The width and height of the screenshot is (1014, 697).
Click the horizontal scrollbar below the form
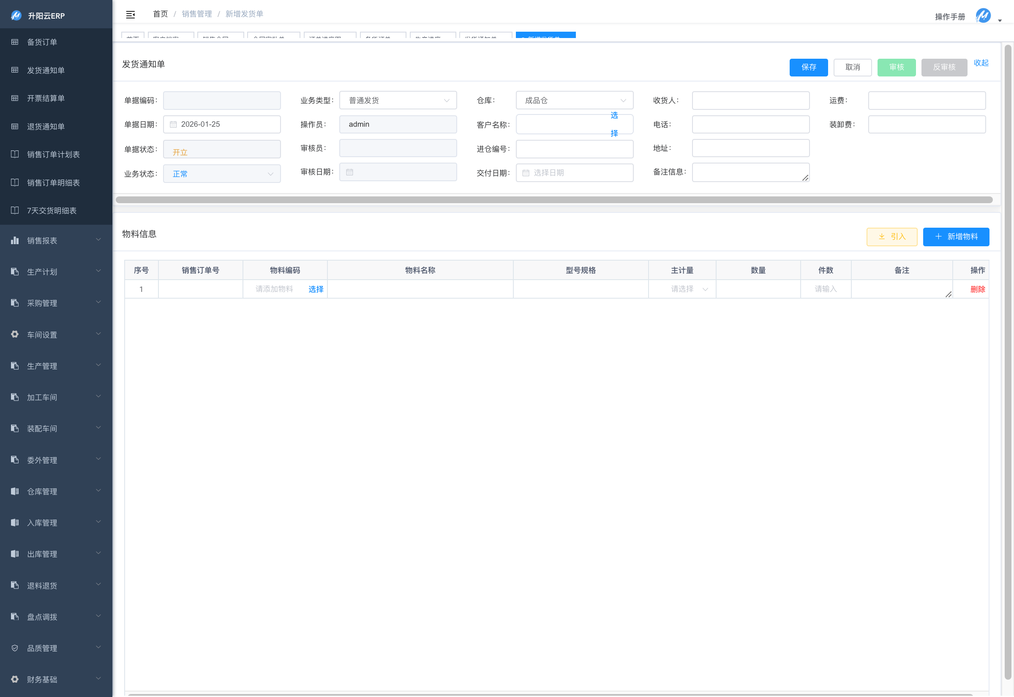point(554,200)
